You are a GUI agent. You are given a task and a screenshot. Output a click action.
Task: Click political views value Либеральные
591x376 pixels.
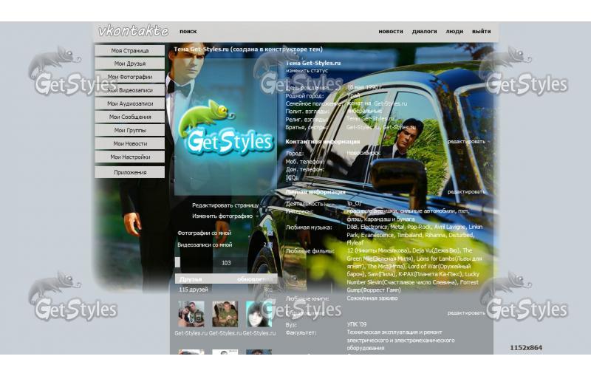click(x=364, y=111)
